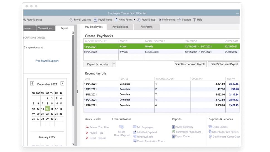Click the Gross Pay column header
This screenshot has height=152, width=270.
click(197, 79)
